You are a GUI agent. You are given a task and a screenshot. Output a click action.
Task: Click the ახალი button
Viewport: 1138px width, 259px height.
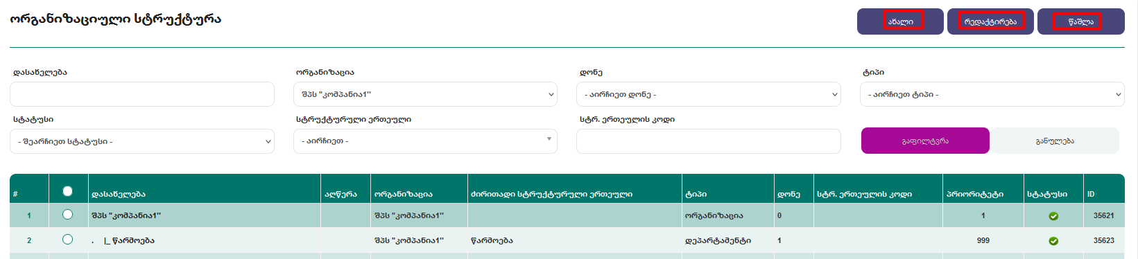tap(900, 21)
